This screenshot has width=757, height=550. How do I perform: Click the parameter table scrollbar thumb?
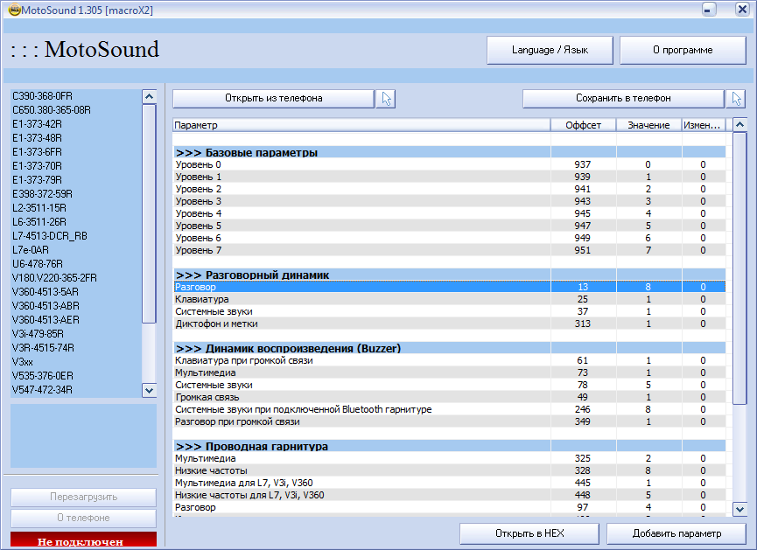click(x=739, y=268)
